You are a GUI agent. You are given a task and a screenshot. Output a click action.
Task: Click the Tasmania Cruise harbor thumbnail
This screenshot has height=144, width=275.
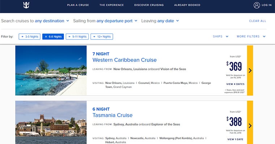coord(51,122)
